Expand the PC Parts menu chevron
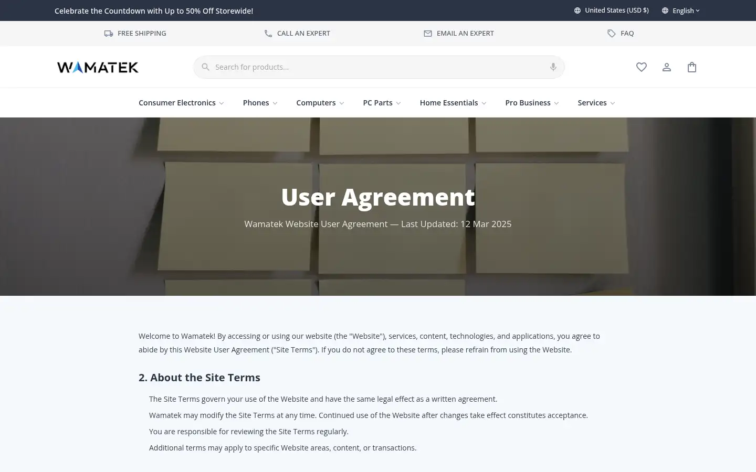 coord(398,103)
